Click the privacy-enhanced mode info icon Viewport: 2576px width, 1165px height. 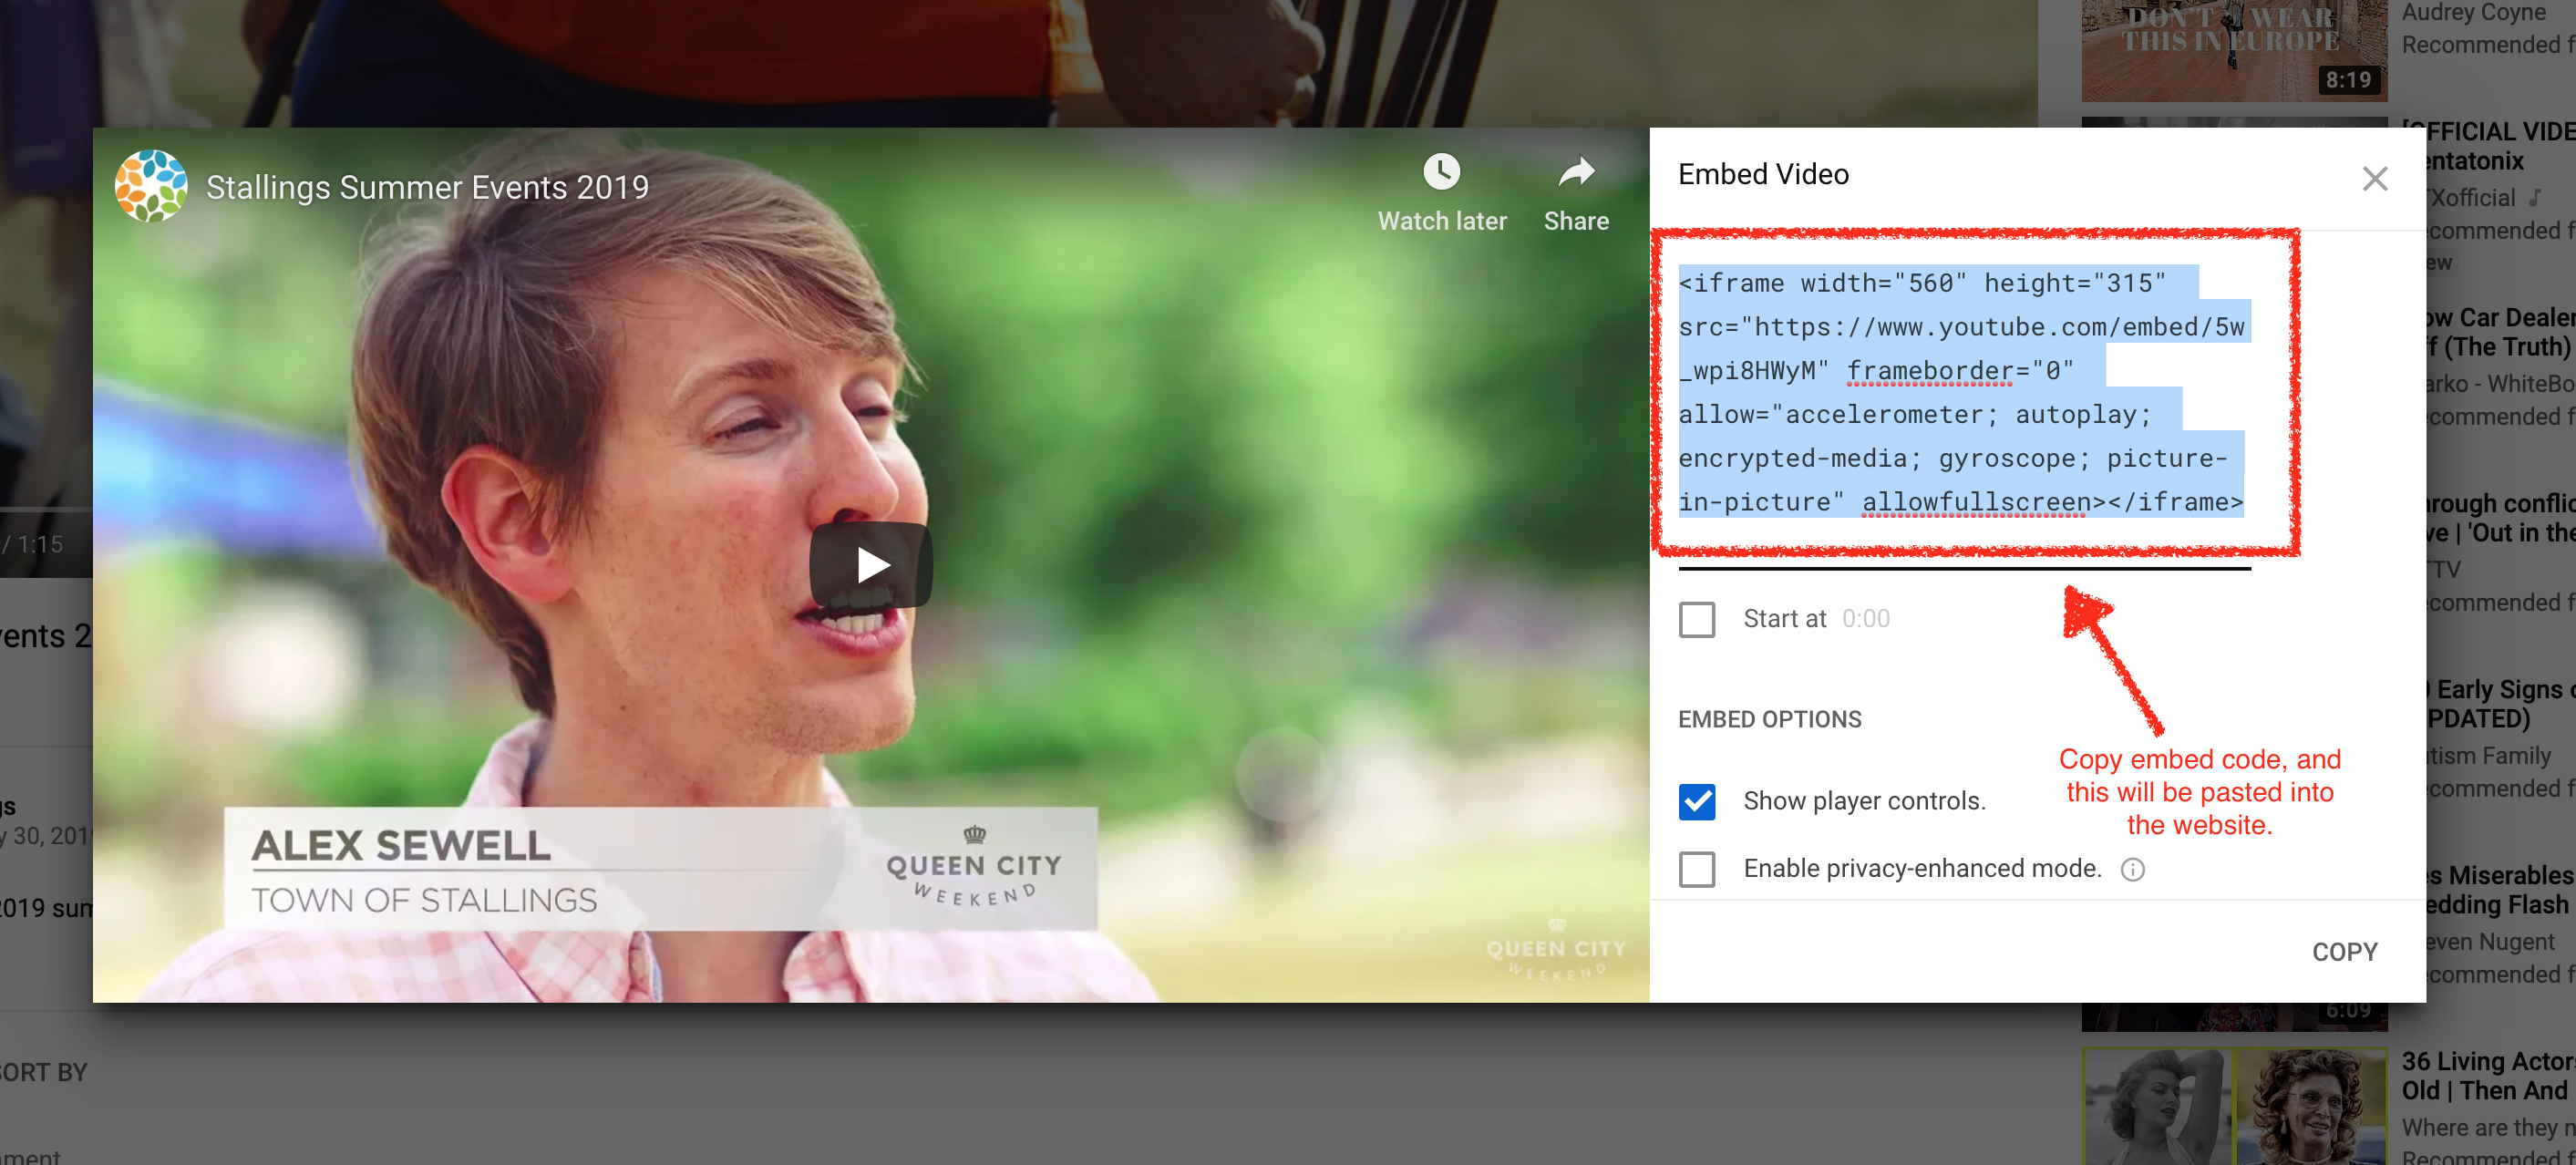(2132, 869)
